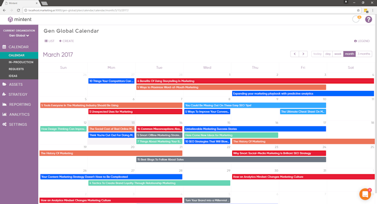
Task: Open '4 Tactics To Create Brand Loyalty' event
Action: click(x=159, y=183)
